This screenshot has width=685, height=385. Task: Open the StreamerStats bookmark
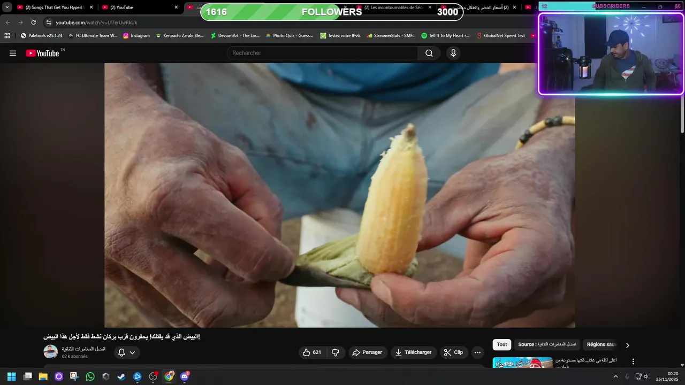(391, 36)
